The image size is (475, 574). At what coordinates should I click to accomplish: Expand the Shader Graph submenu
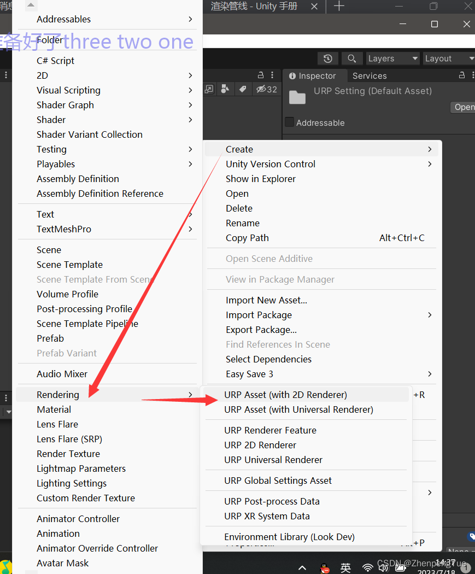pyautogui.click(x=107, y=105)
